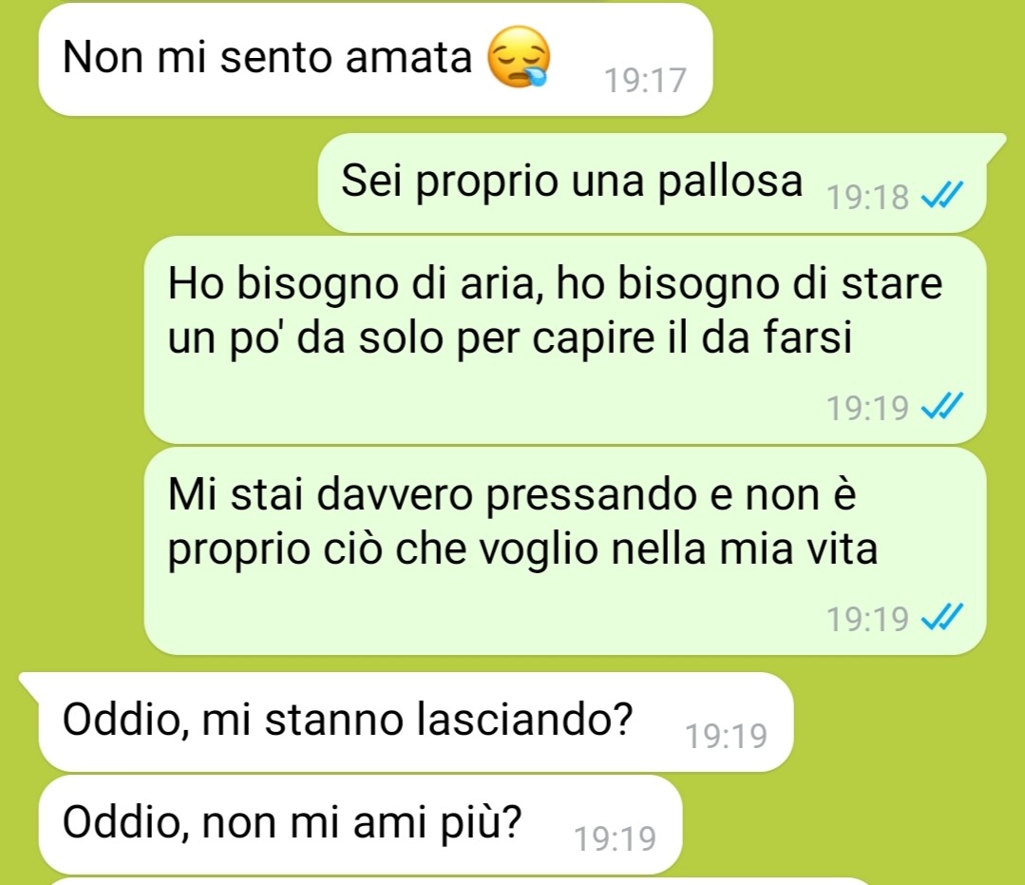
Task: Click the word 'amata' in first message
Action: [408, 58]
